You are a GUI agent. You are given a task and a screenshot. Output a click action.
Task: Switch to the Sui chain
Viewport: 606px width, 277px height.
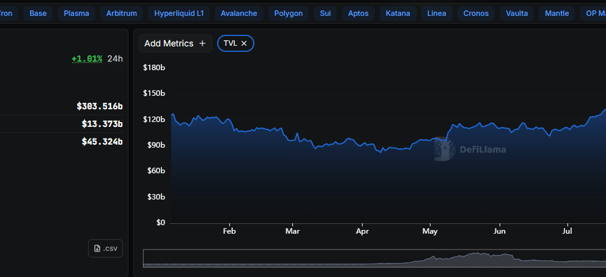(325, 13)
